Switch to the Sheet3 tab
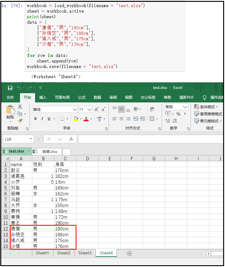225x267 pixels. (x=85, y=253)
